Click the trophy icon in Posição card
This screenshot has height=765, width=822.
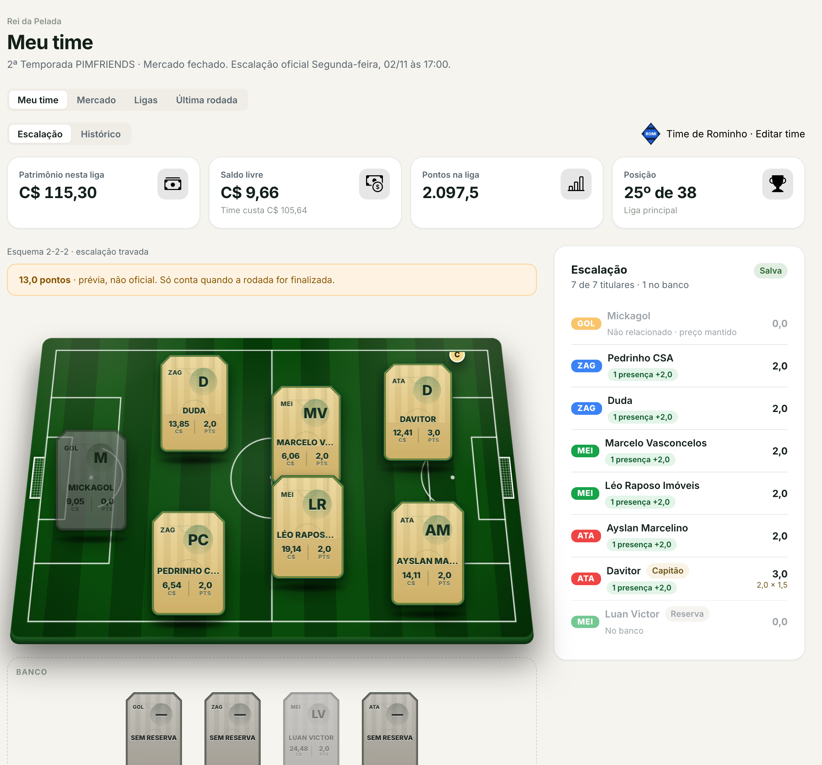tap(778, 184)
